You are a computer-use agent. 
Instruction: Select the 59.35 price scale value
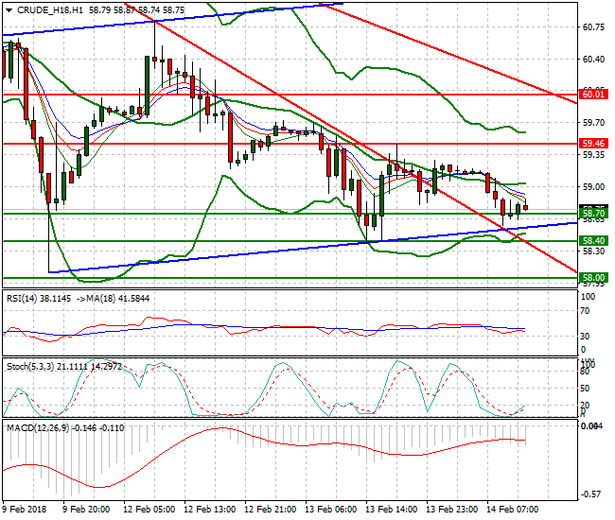point(593,155)
